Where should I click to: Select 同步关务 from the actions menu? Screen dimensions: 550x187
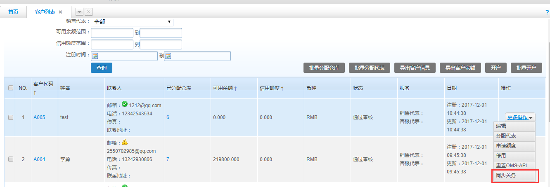point(514,175)
